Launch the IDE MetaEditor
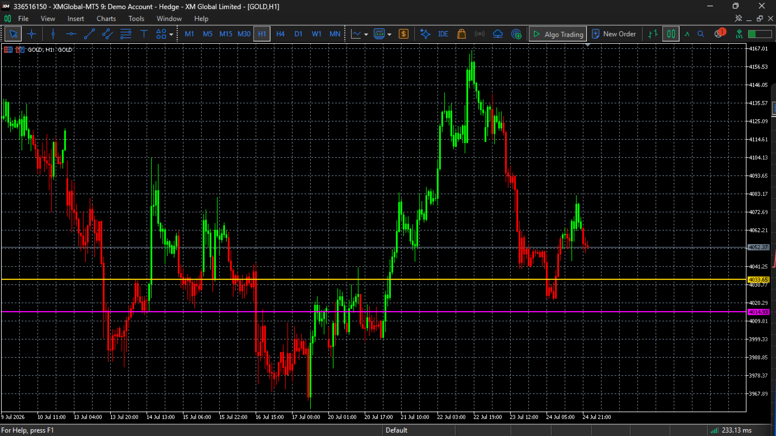Image resolution: width=776 pixels, height=436 pixels. click(x=443, y=34)
